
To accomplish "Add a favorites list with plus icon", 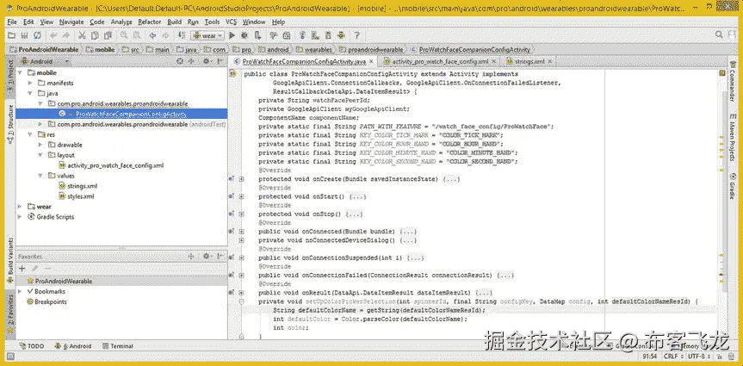I will 22,269.
